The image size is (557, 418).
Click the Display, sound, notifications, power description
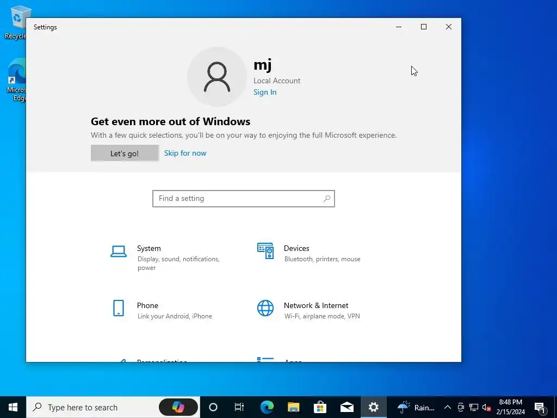click(x=178, y=263)
